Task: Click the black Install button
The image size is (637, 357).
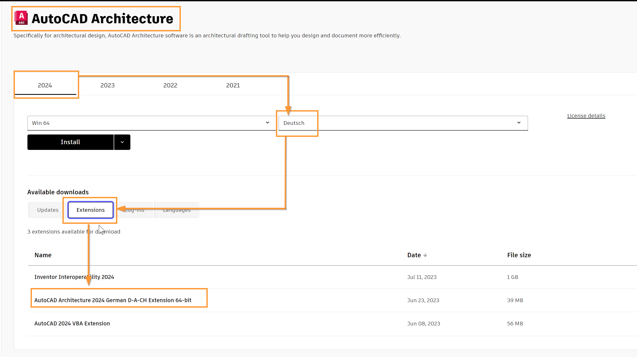Action: (70, 142)
